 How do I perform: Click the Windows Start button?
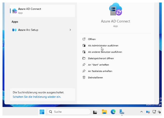42,112
